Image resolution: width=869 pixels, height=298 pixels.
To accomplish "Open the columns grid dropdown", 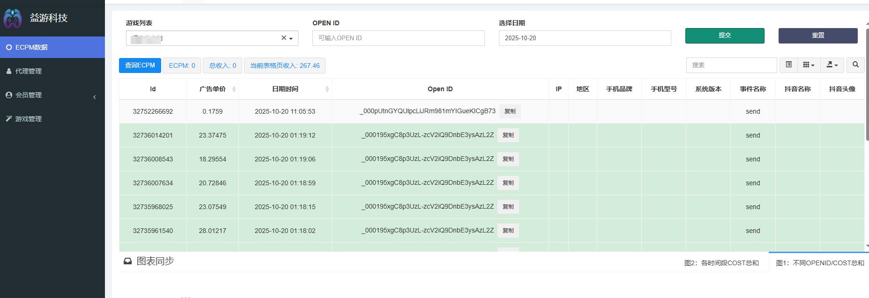I will (x=809, y=65).
